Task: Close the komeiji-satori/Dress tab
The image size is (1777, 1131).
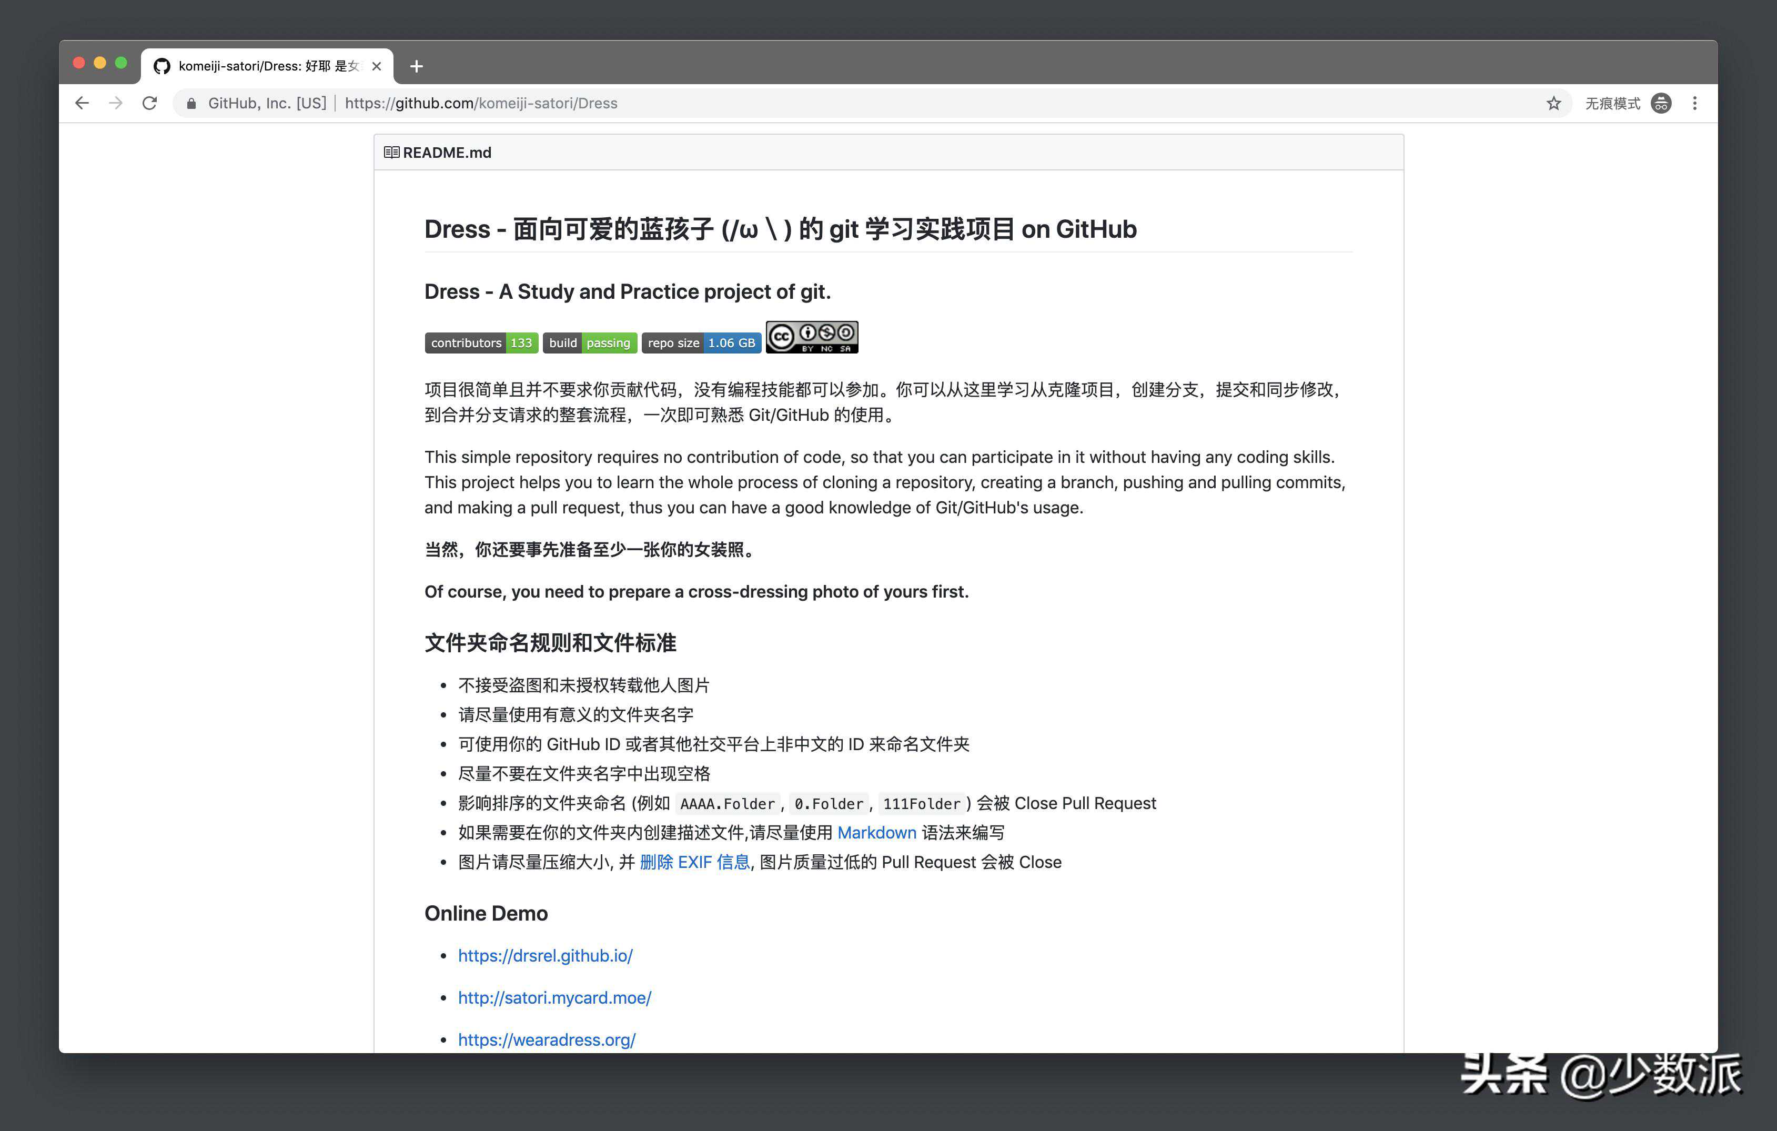Action: [x=376, y=66]
